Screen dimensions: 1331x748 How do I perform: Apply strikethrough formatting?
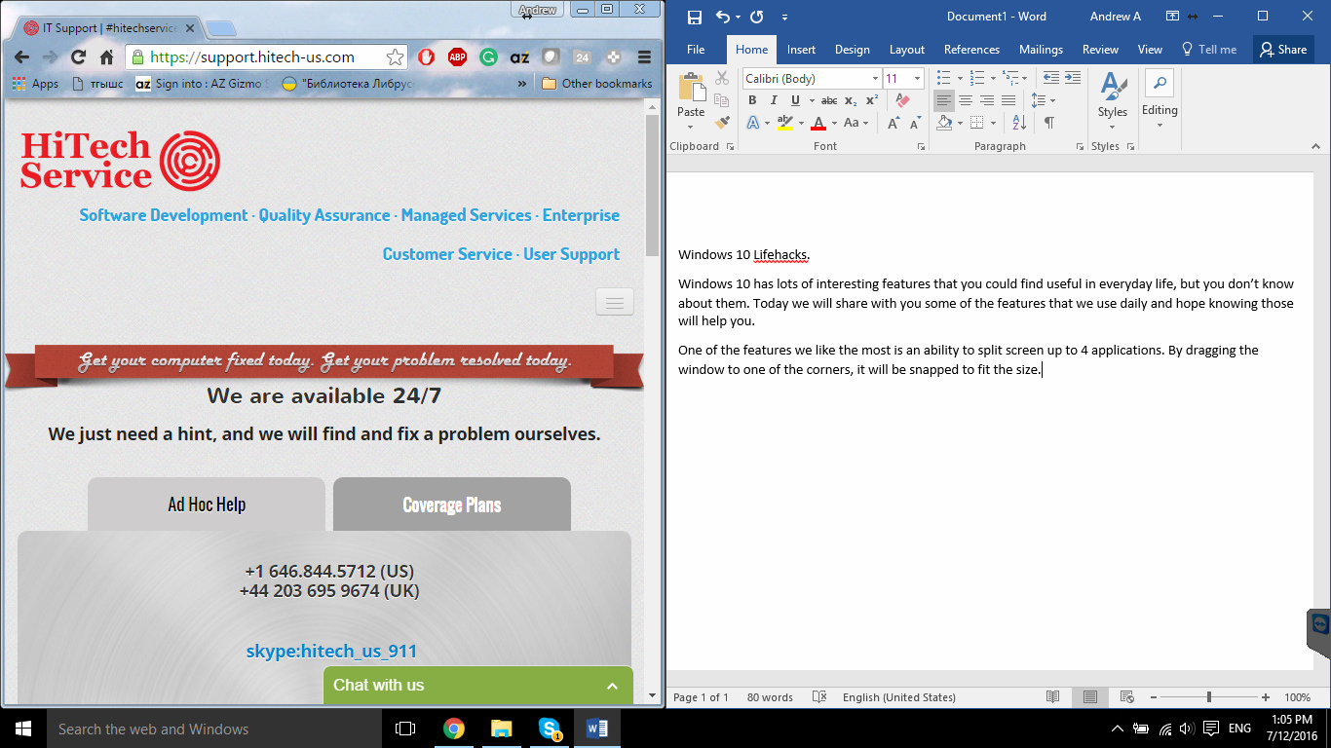pyautogui.click(x=829, y=100)
